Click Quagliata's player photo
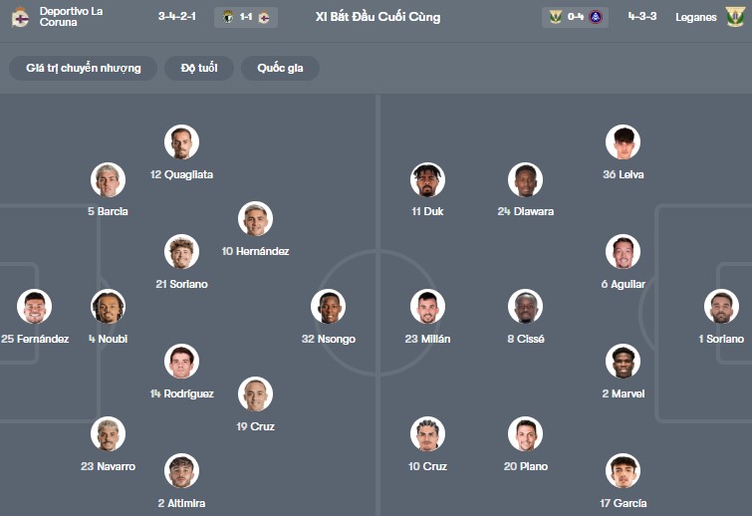752x516 pixels. coord(181,142)
